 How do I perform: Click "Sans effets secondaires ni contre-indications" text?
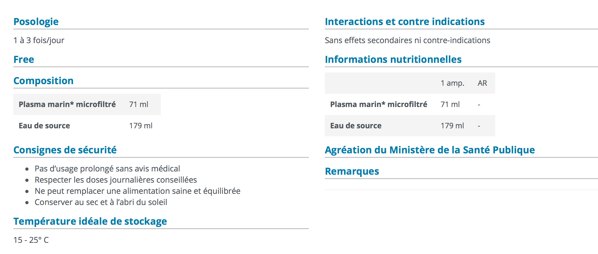pyautogui.click(x=407, y=40)
